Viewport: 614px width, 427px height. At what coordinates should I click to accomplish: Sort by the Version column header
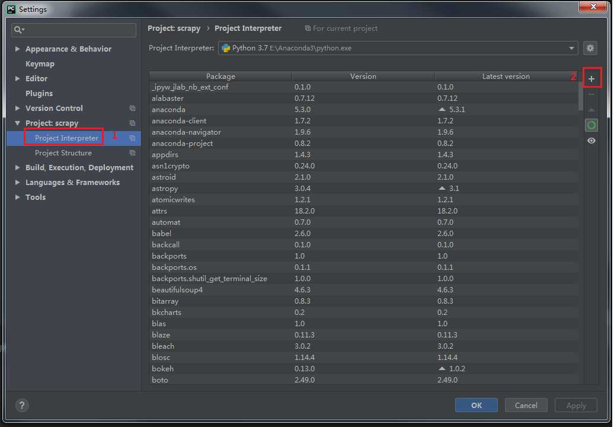363,77
